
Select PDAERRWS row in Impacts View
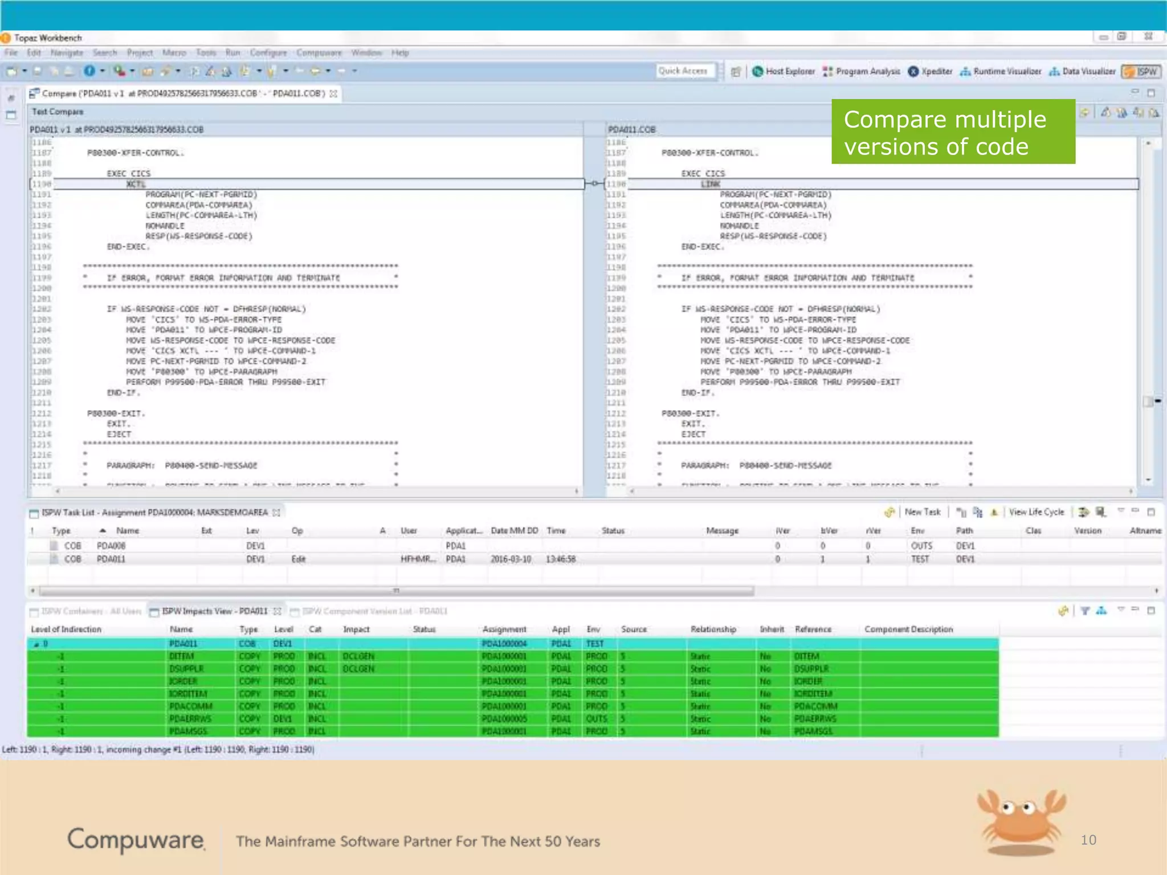[x=513, y=719]
